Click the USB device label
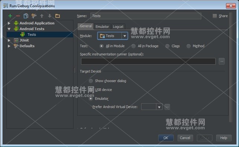This screenshot has width=239, height=147. [103, 90]
